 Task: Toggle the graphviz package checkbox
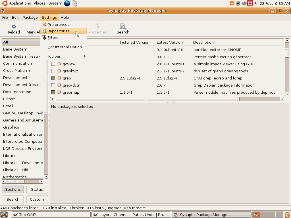click(53, 71)
